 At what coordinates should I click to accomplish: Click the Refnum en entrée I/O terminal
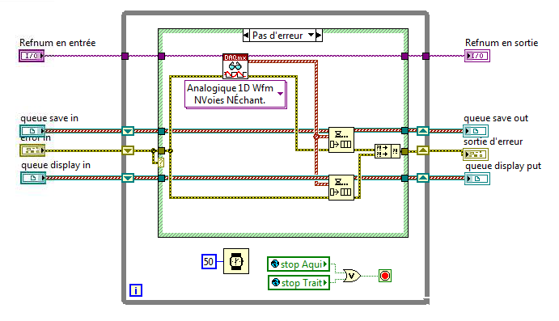pyautogui.click(x=32, y=56)
